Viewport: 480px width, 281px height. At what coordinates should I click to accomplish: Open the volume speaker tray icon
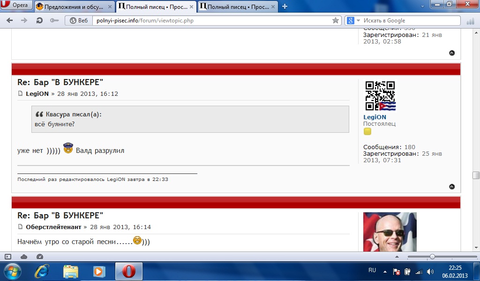click(430, 272)
